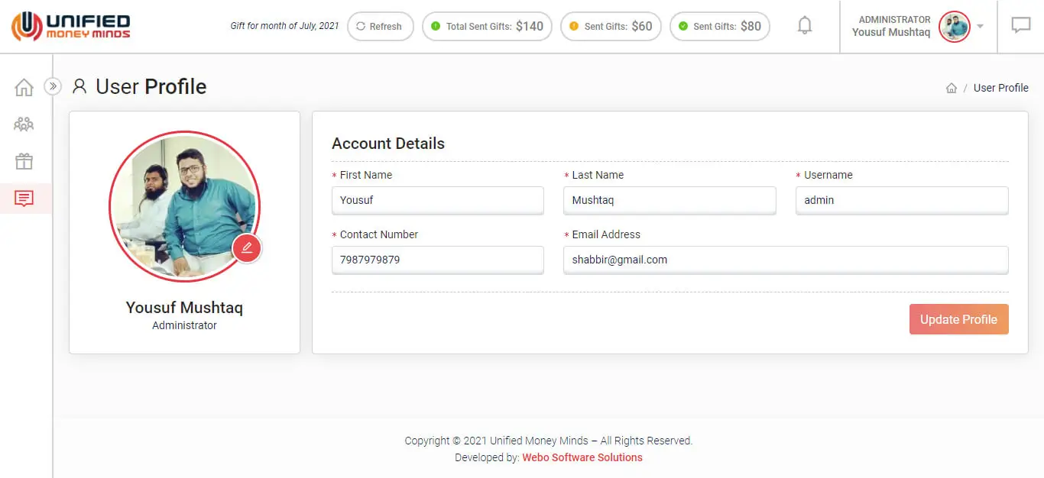Click the Sent Gifts $80 badge

click(719, 26)
